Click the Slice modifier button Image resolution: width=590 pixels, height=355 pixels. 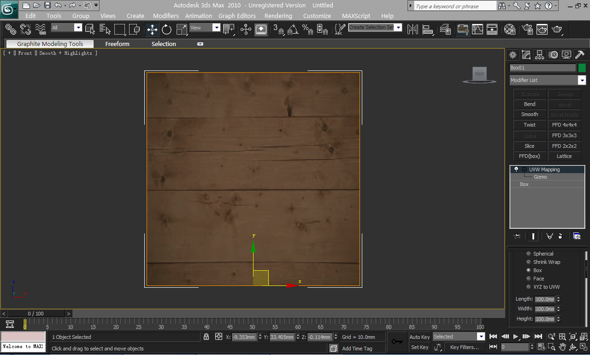pyautogui.click(x=530, y=146)
